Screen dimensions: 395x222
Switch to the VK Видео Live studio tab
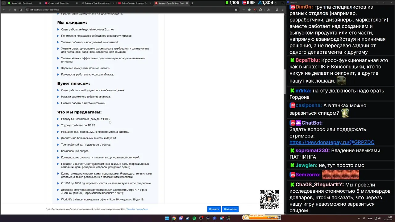pos(61,3)
